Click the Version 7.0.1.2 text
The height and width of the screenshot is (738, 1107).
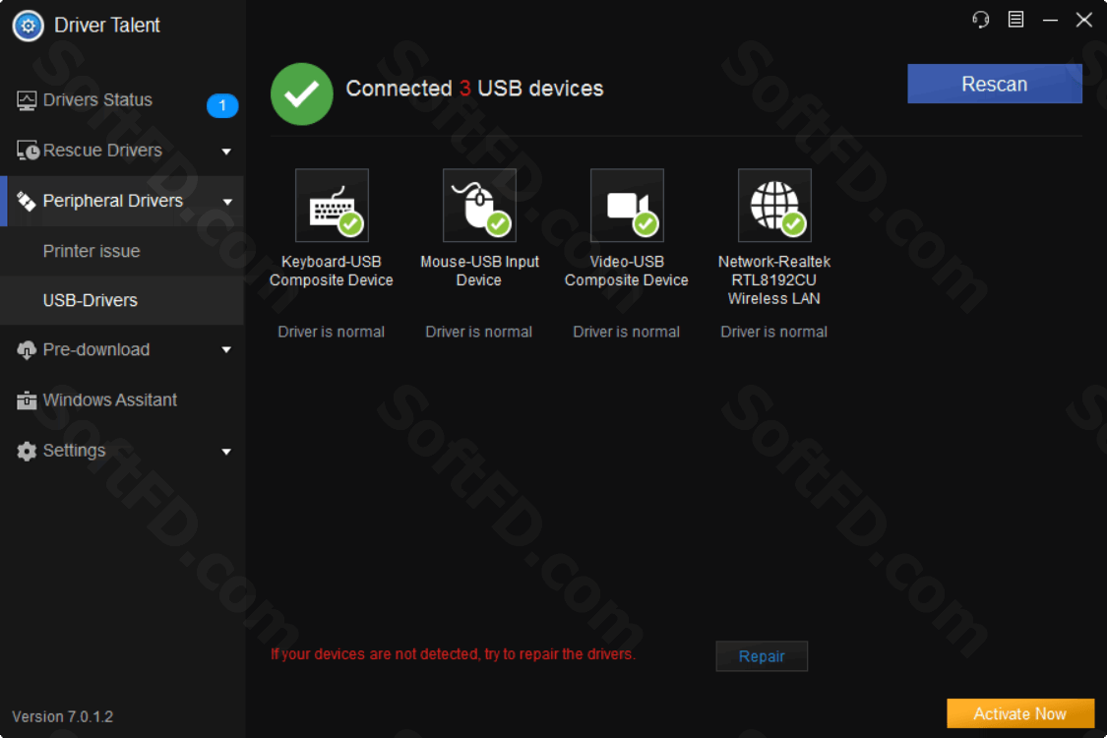pyautogui.click(x=63, y=716)
